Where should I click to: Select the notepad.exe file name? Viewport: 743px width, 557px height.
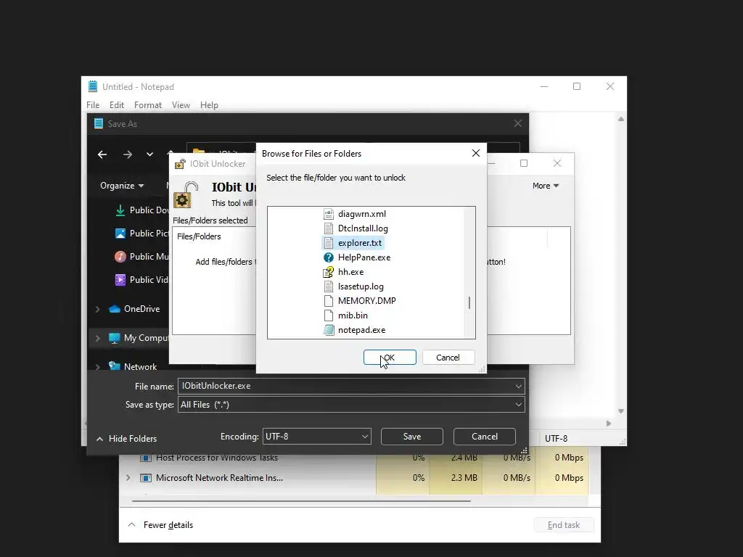[361, 330]
